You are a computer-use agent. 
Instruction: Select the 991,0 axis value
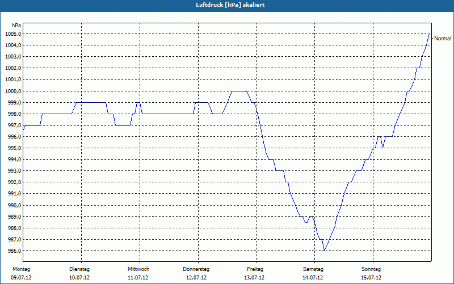coord(15,194)
